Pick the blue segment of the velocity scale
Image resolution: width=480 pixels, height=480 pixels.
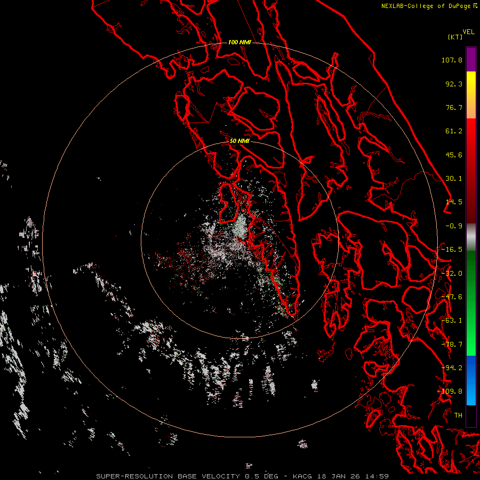[x=471, y=380]
